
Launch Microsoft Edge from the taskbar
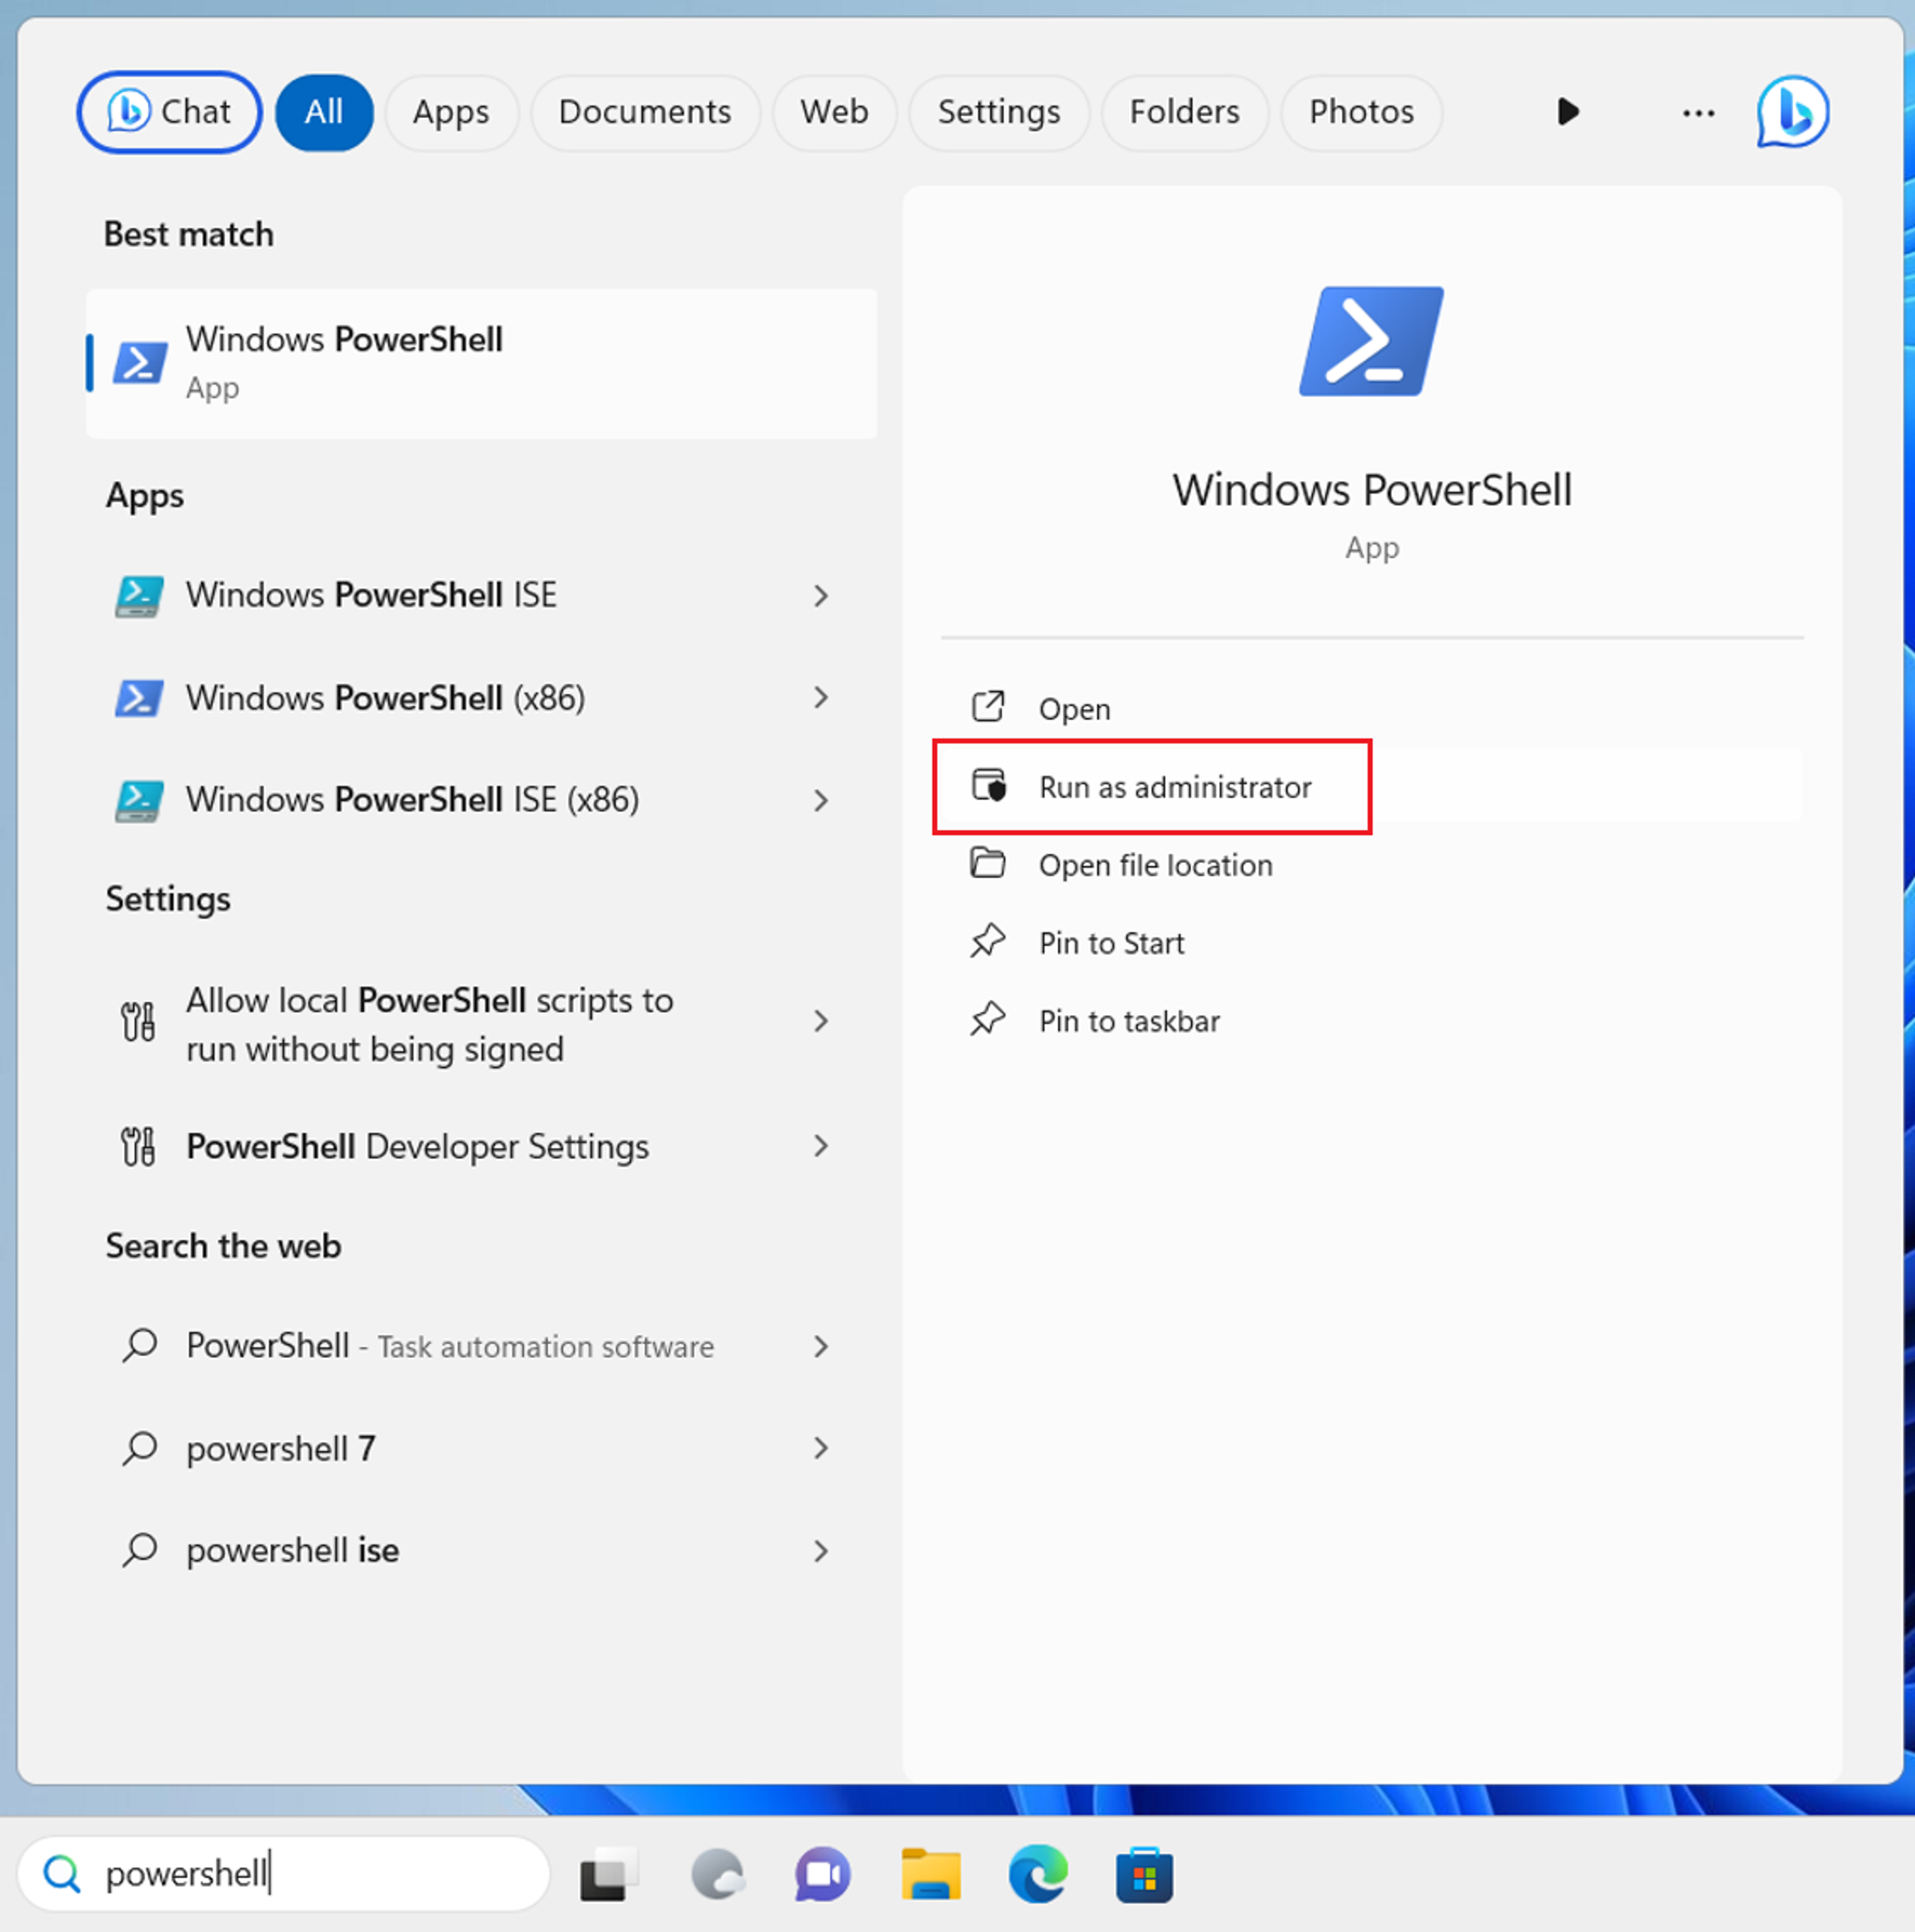[x=1038, y=1875]
